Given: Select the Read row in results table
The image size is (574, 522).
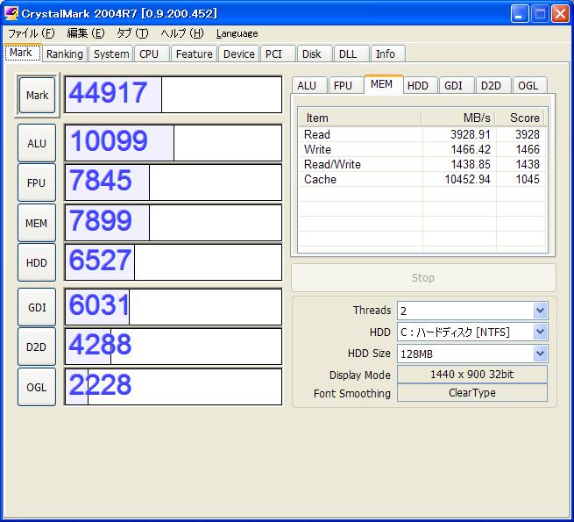Looking at the screenshot, I should point(422,134).
